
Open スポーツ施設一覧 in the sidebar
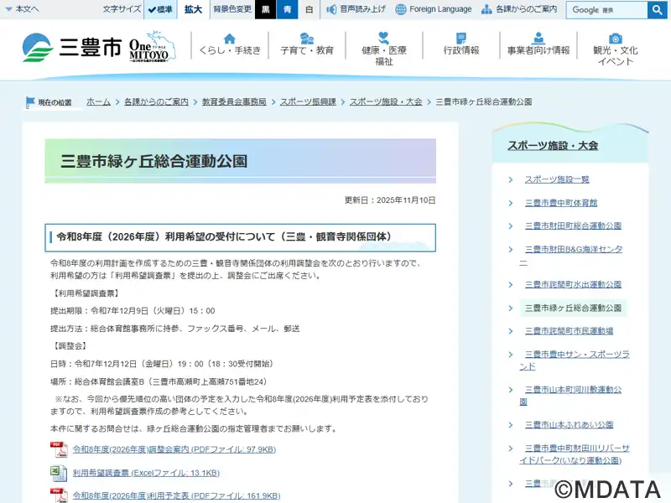pyautogui.click(x=557, y=179)
